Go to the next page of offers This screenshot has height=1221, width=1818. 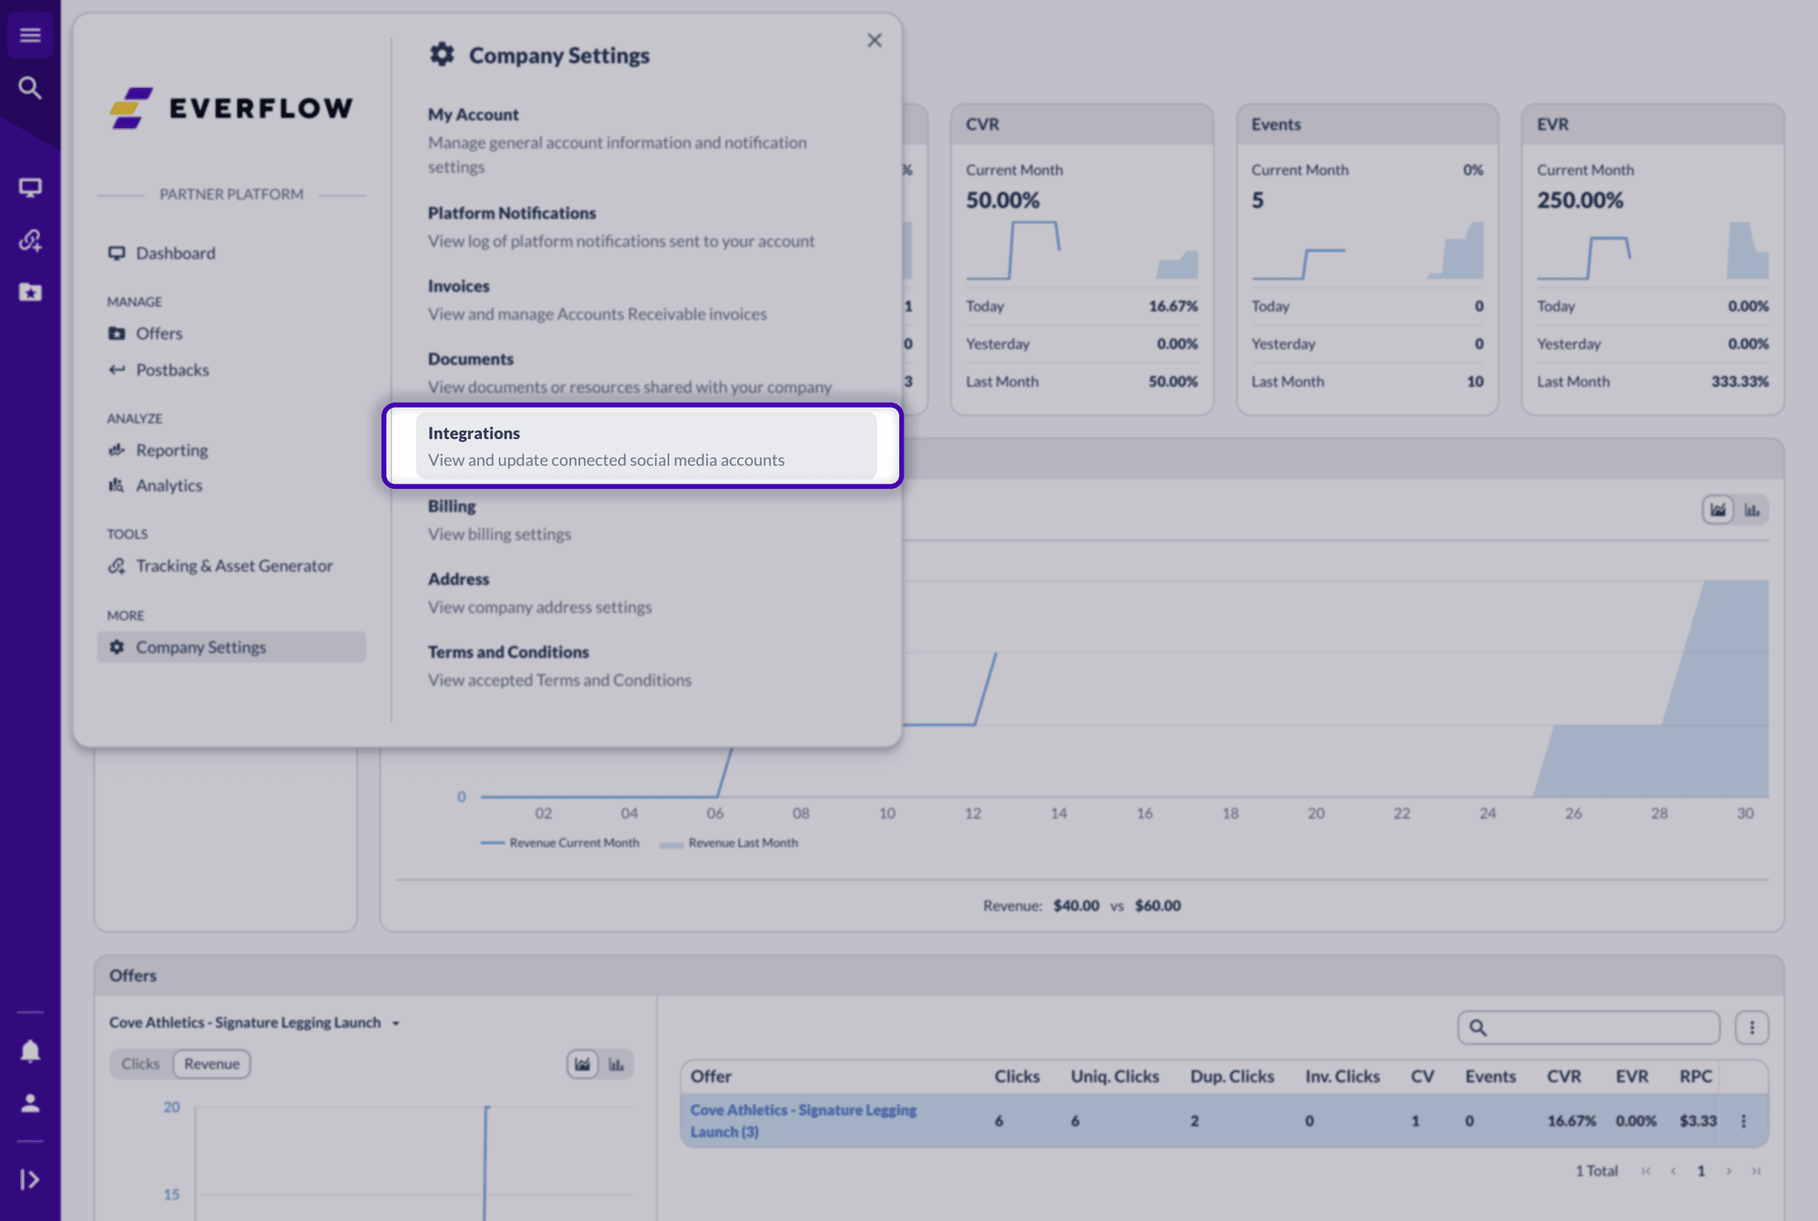1729,1171
